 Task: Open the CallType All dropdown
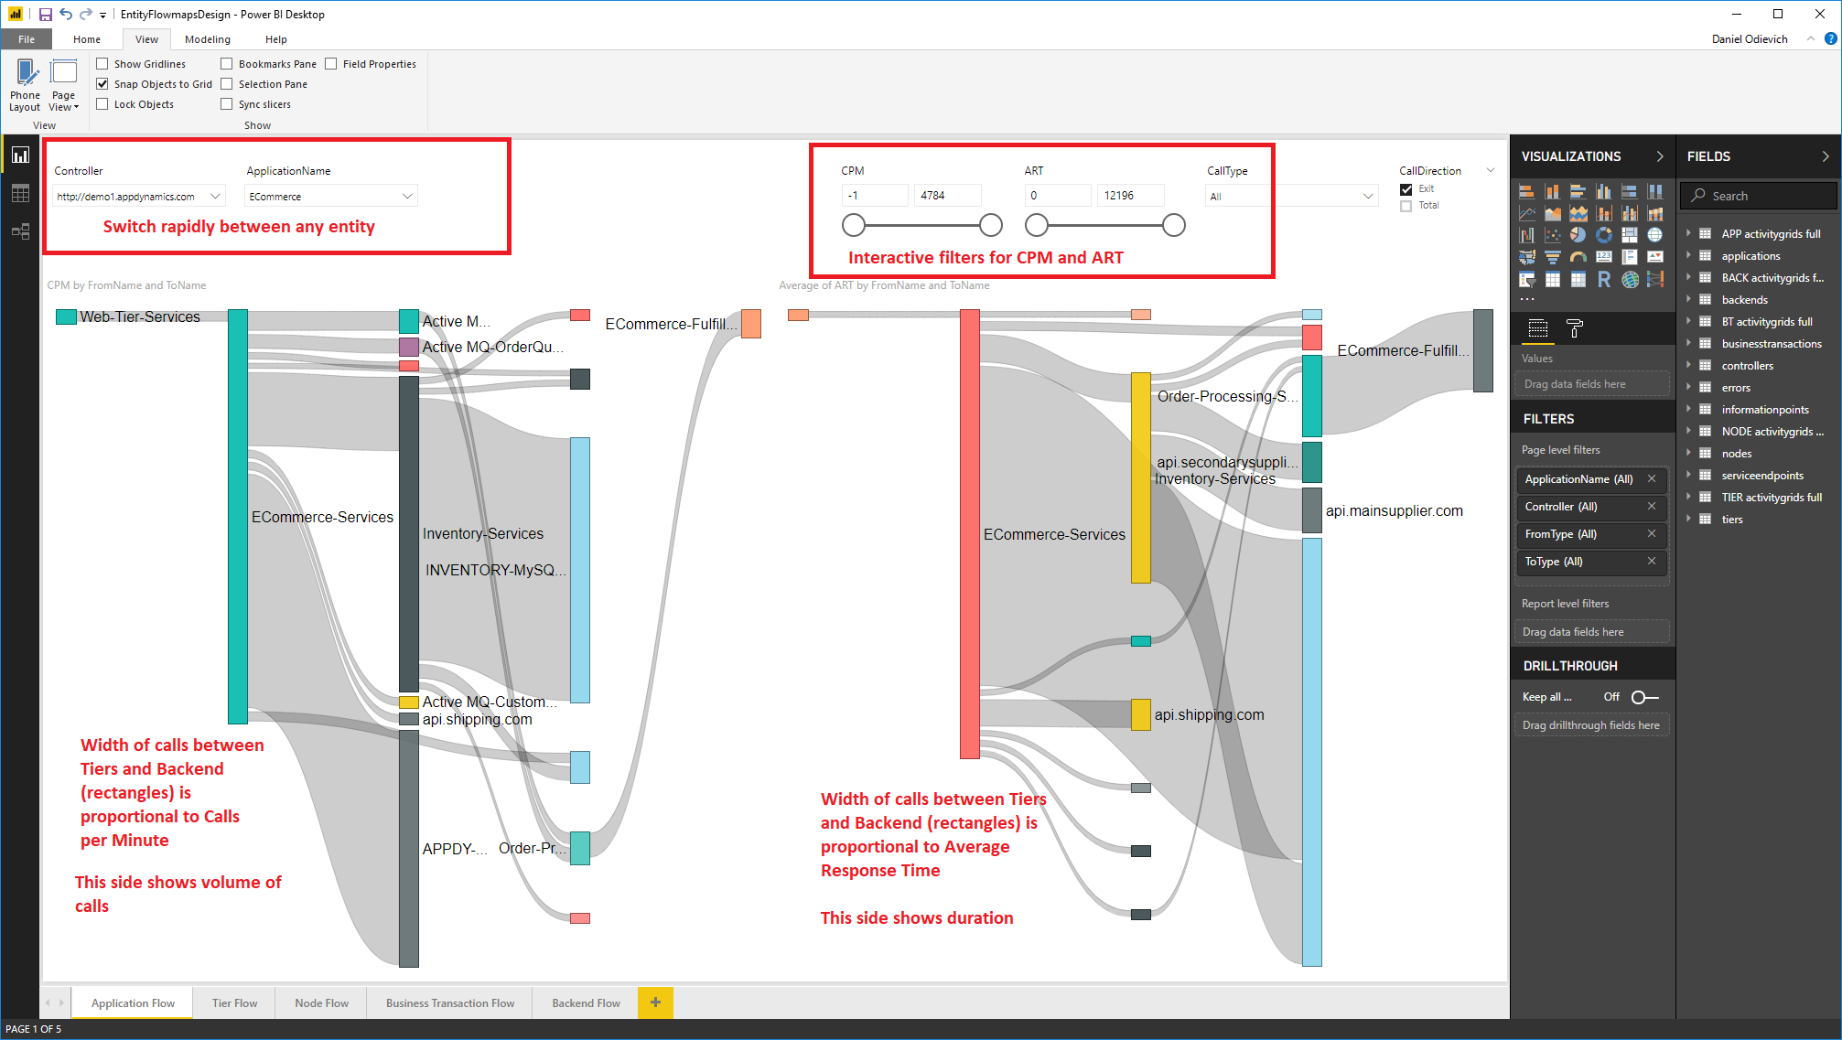(x=1368, y=197)
